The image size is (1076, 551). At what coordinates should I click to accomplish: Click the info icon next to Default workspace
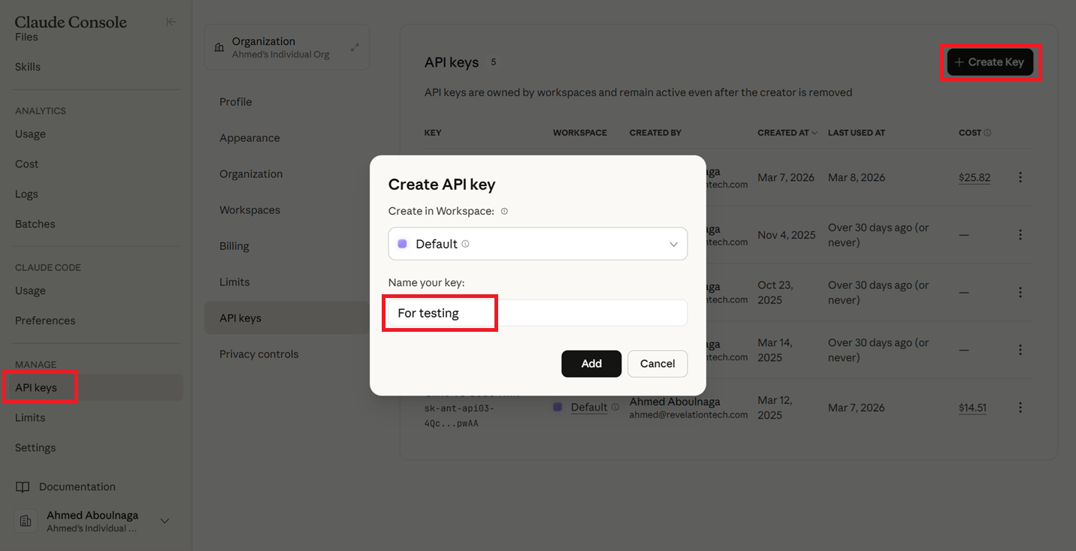point(465,244)
